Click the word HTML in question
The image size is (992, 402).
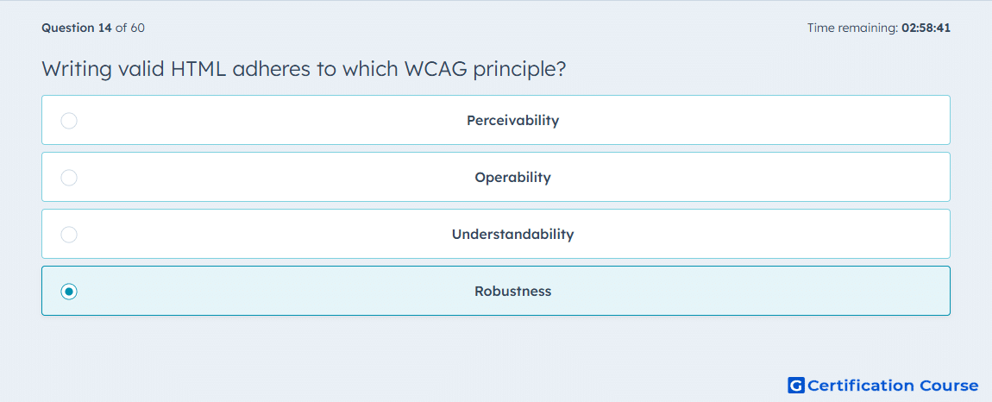(198, 69)
